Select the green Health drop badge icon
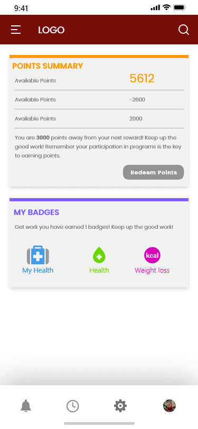Screen dimensions: 198x429 (x=99, y=255)
